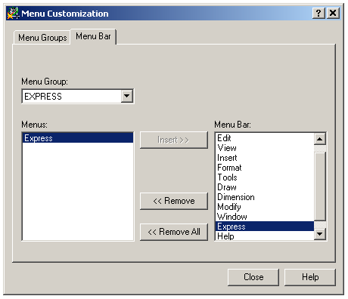Select Edit in the Menu Bar list
This screenshot has width=348, height=299.
coord(265,138)
